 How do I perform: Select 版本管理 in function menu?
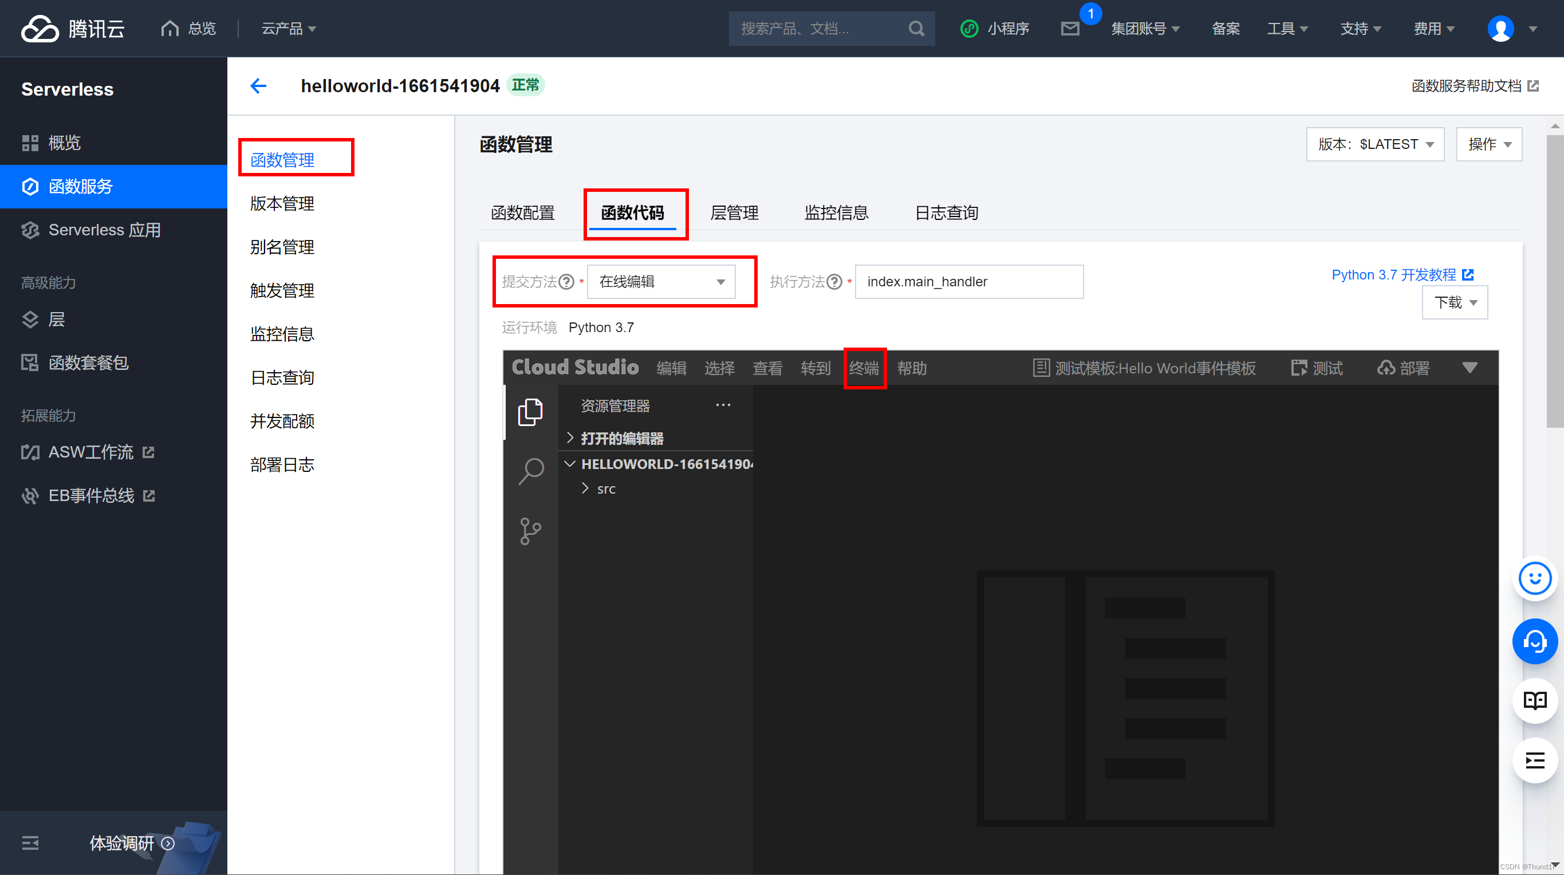point(282,203)
